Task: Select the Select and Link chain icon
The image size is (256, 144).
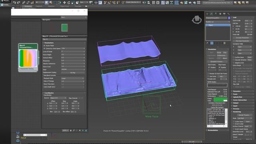Action: pos(24,3)
